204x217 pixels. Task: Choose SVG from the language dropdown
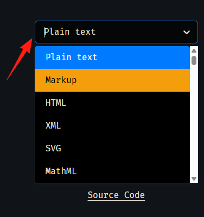coord(112,149)
